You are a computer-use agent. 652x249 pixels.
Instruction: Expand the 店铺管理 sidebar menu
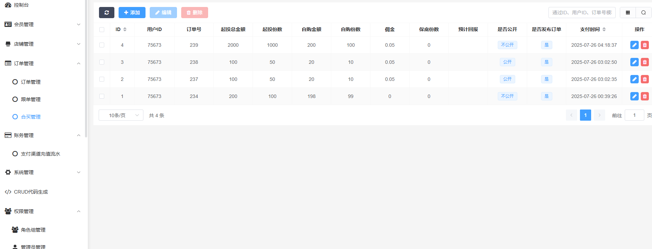click(x=43, y=44)
